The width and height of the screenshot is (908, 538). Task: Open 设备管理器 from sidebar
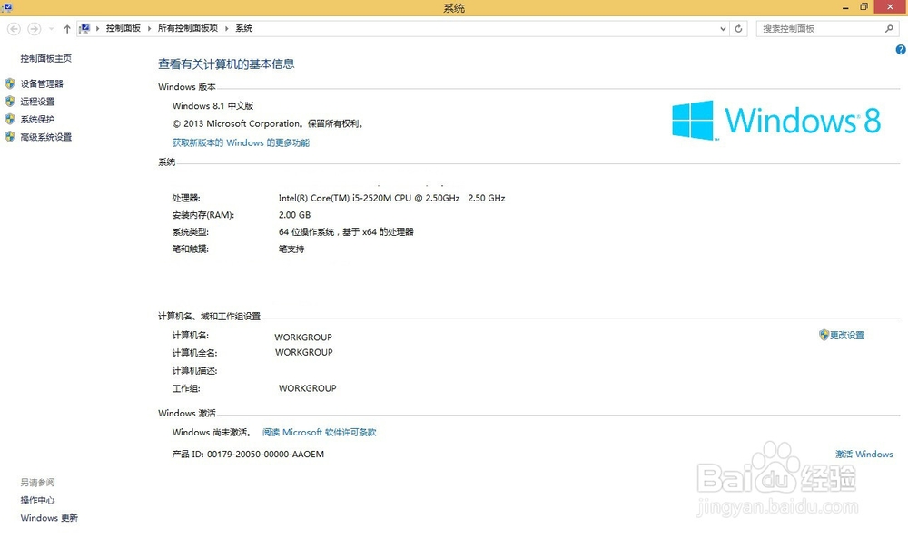[42, 83]
